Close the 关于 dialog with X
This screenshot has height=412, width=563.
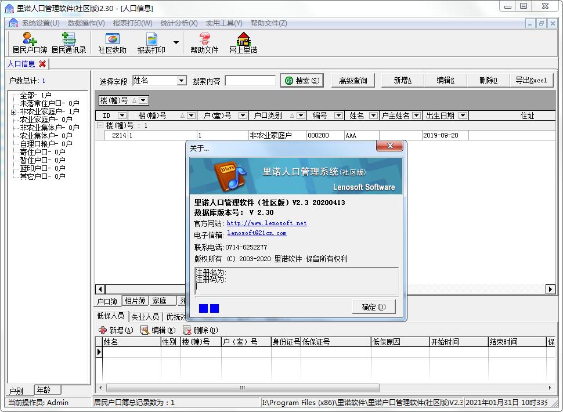click(x=389, y=146)
